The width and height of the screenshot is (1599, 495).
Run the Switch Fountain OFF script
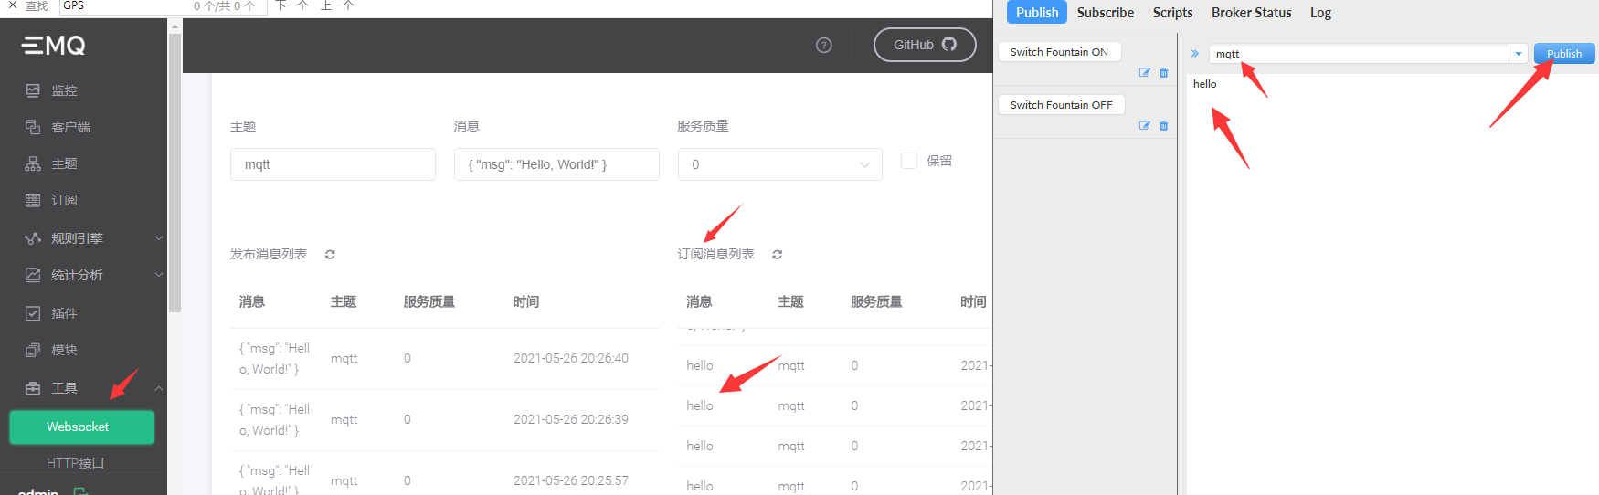(1061, 105)
